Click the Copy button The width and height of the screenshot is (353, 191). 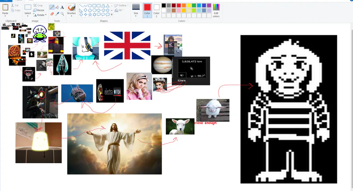coord(16,10)
